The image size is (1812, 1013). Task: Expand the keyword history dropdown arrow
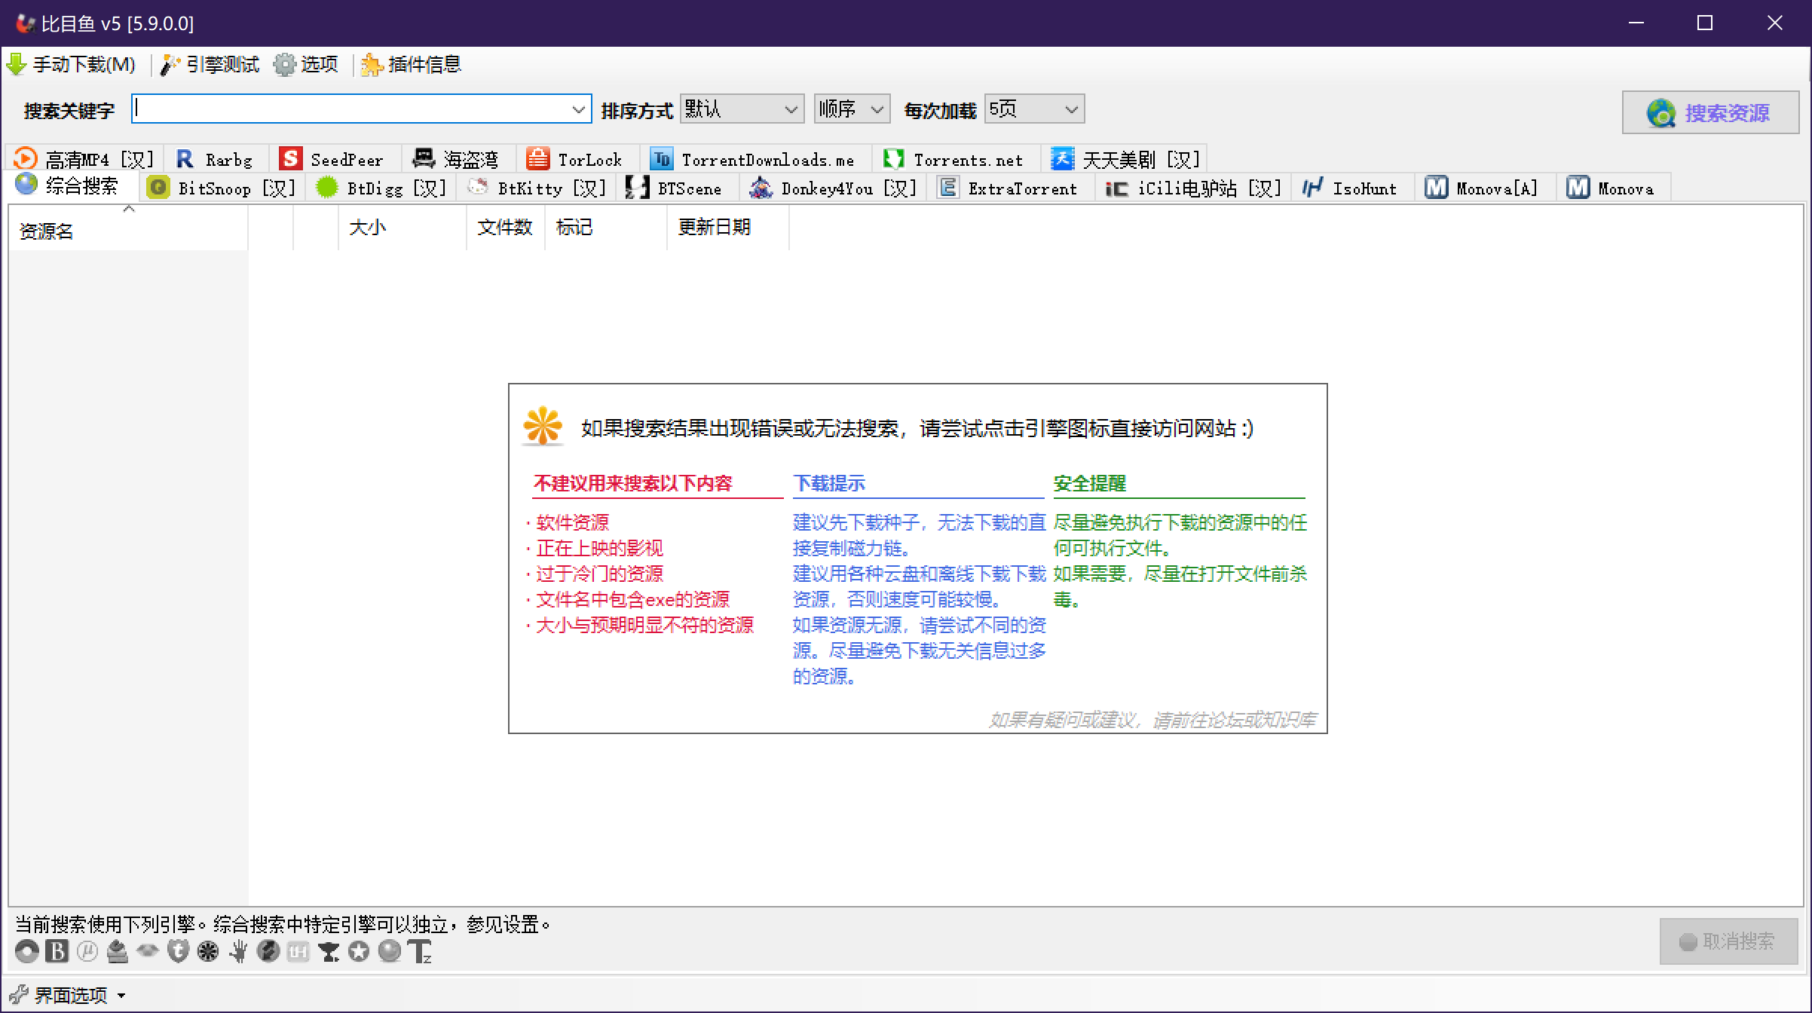[x=579, y=109]
